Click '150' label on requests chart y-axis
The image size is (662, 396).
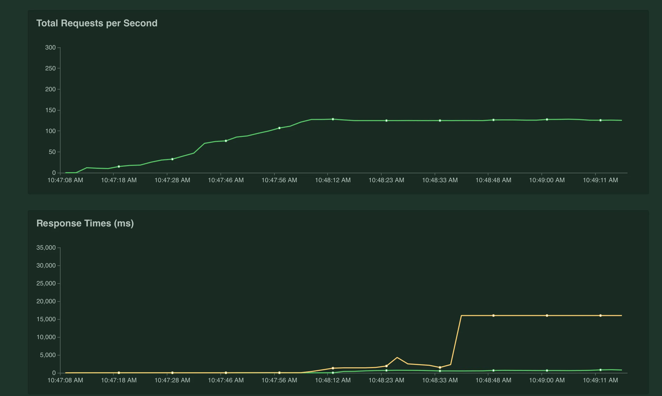pos(51,110)
